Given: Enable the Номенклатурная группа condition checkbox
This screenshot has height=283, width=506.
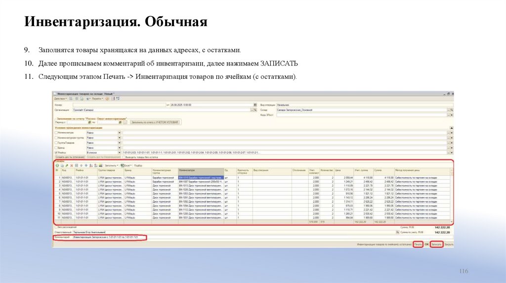Looking at the screenshot, I should [56, 138].
